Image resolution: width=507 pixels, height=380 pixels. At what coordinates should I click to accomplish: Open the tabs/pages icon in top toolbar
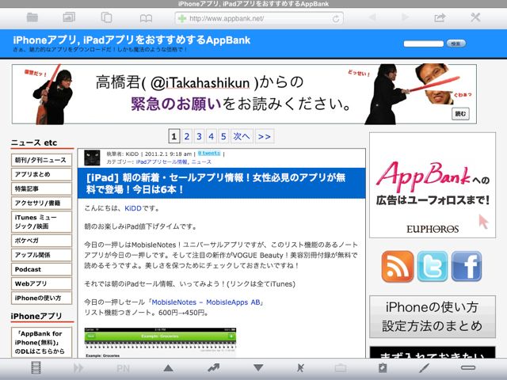tap(106, 17)
